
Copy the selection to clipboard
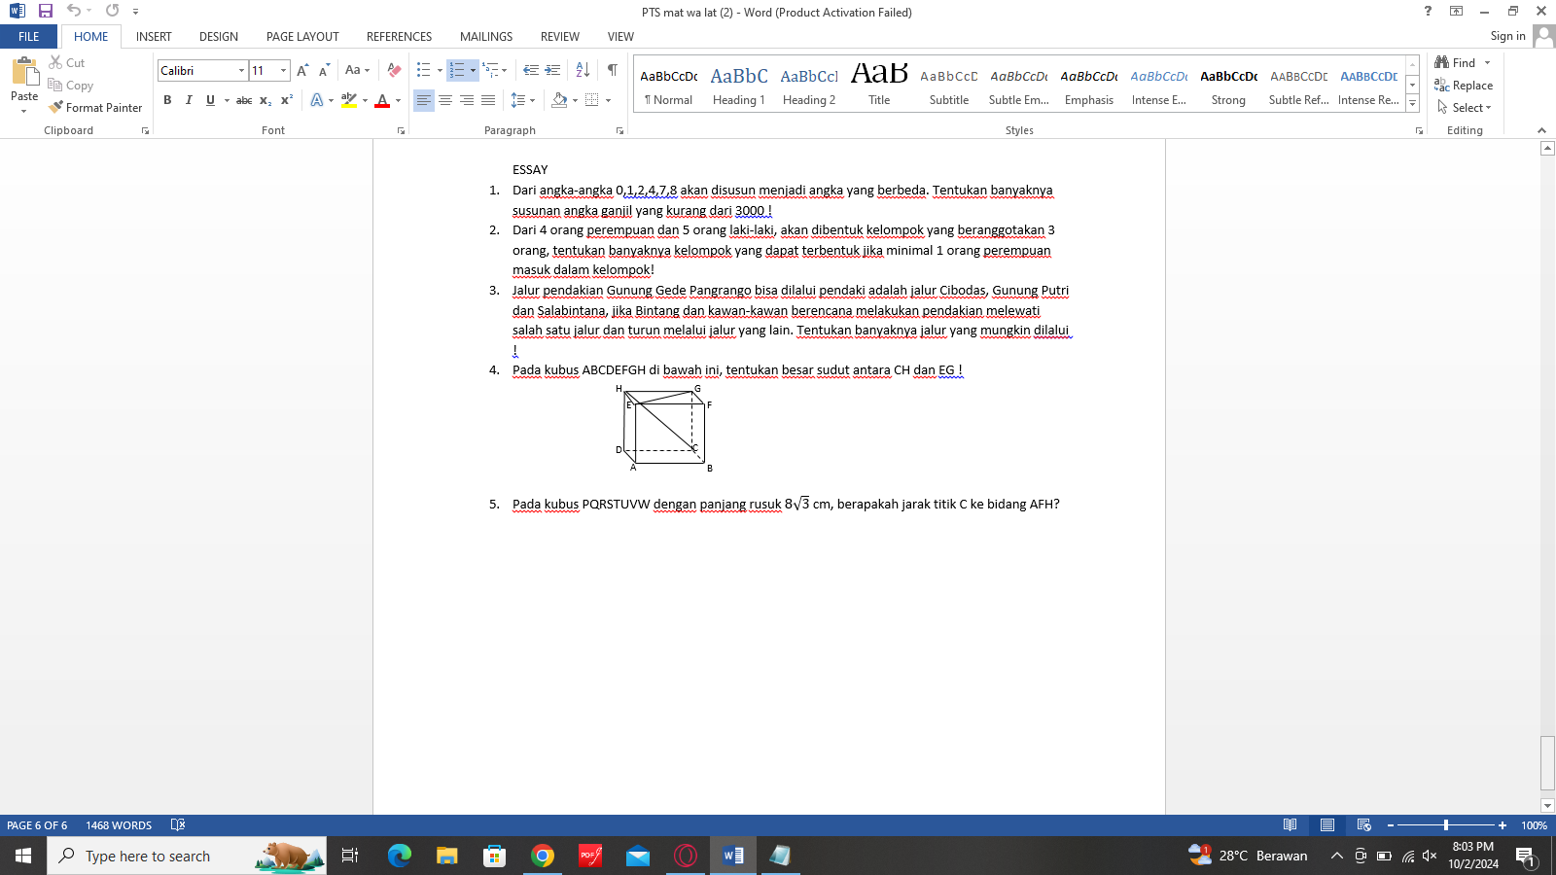(x=71, y=86)
